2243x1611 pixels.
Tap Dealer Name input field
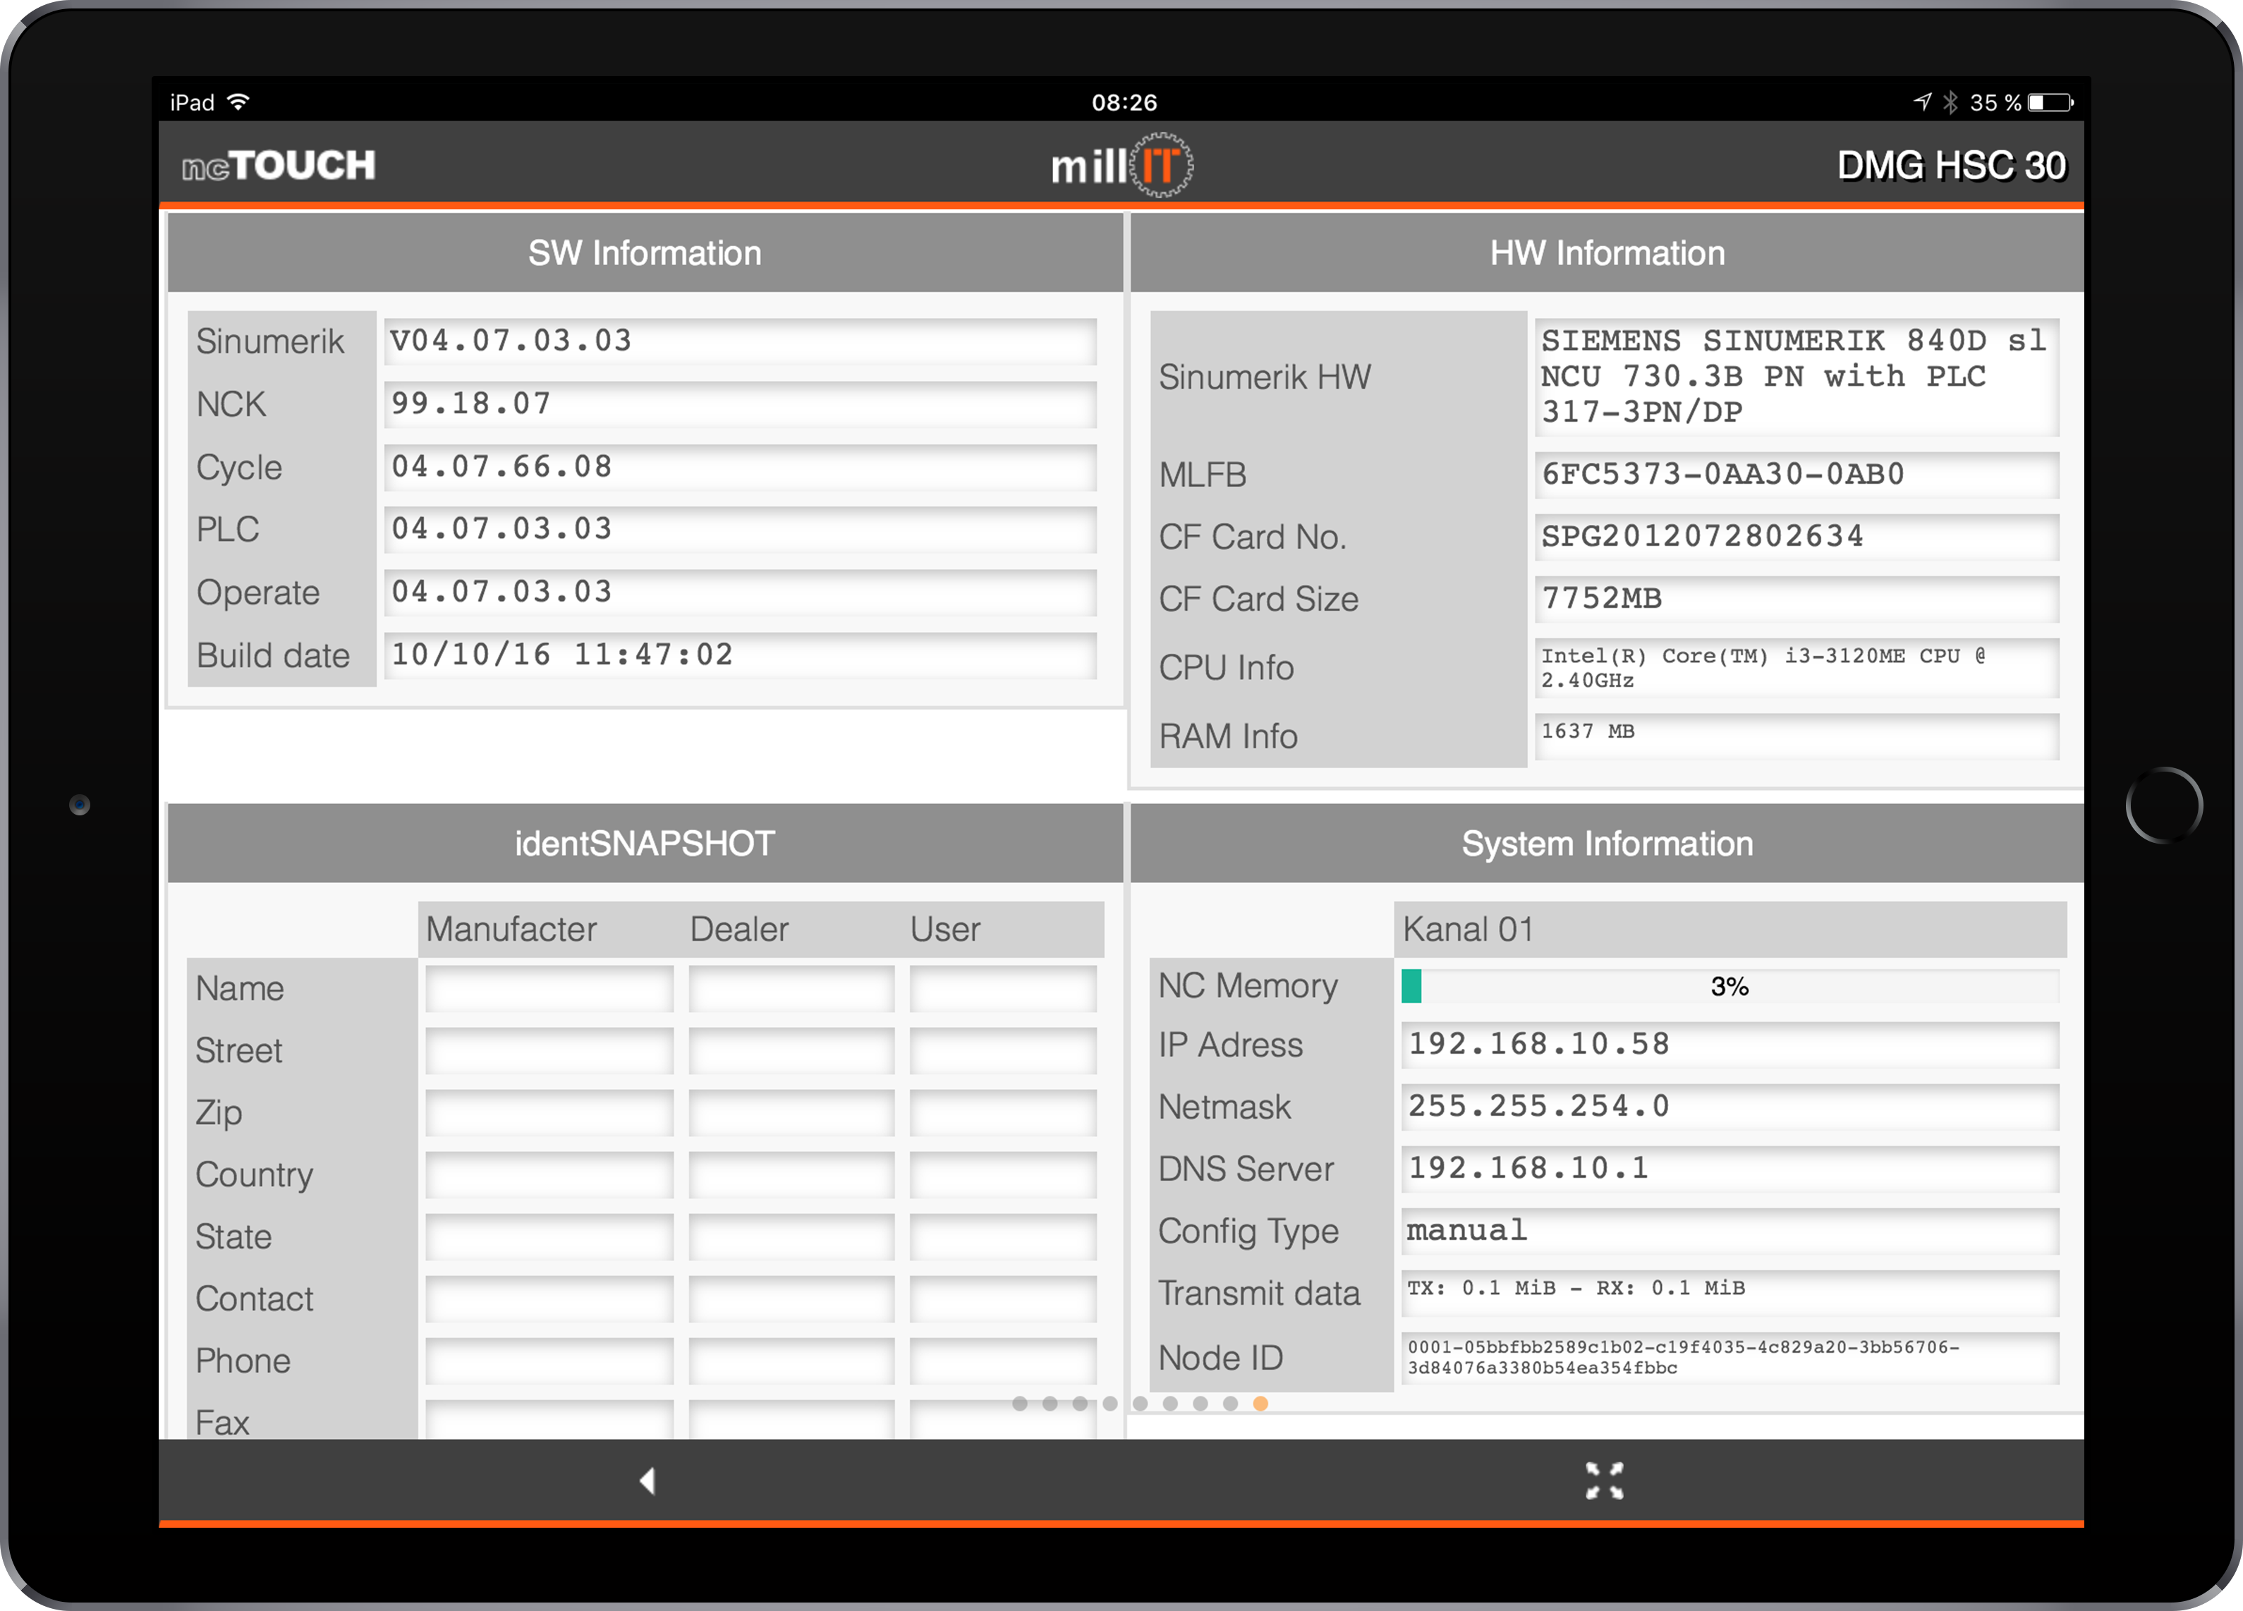791,988
